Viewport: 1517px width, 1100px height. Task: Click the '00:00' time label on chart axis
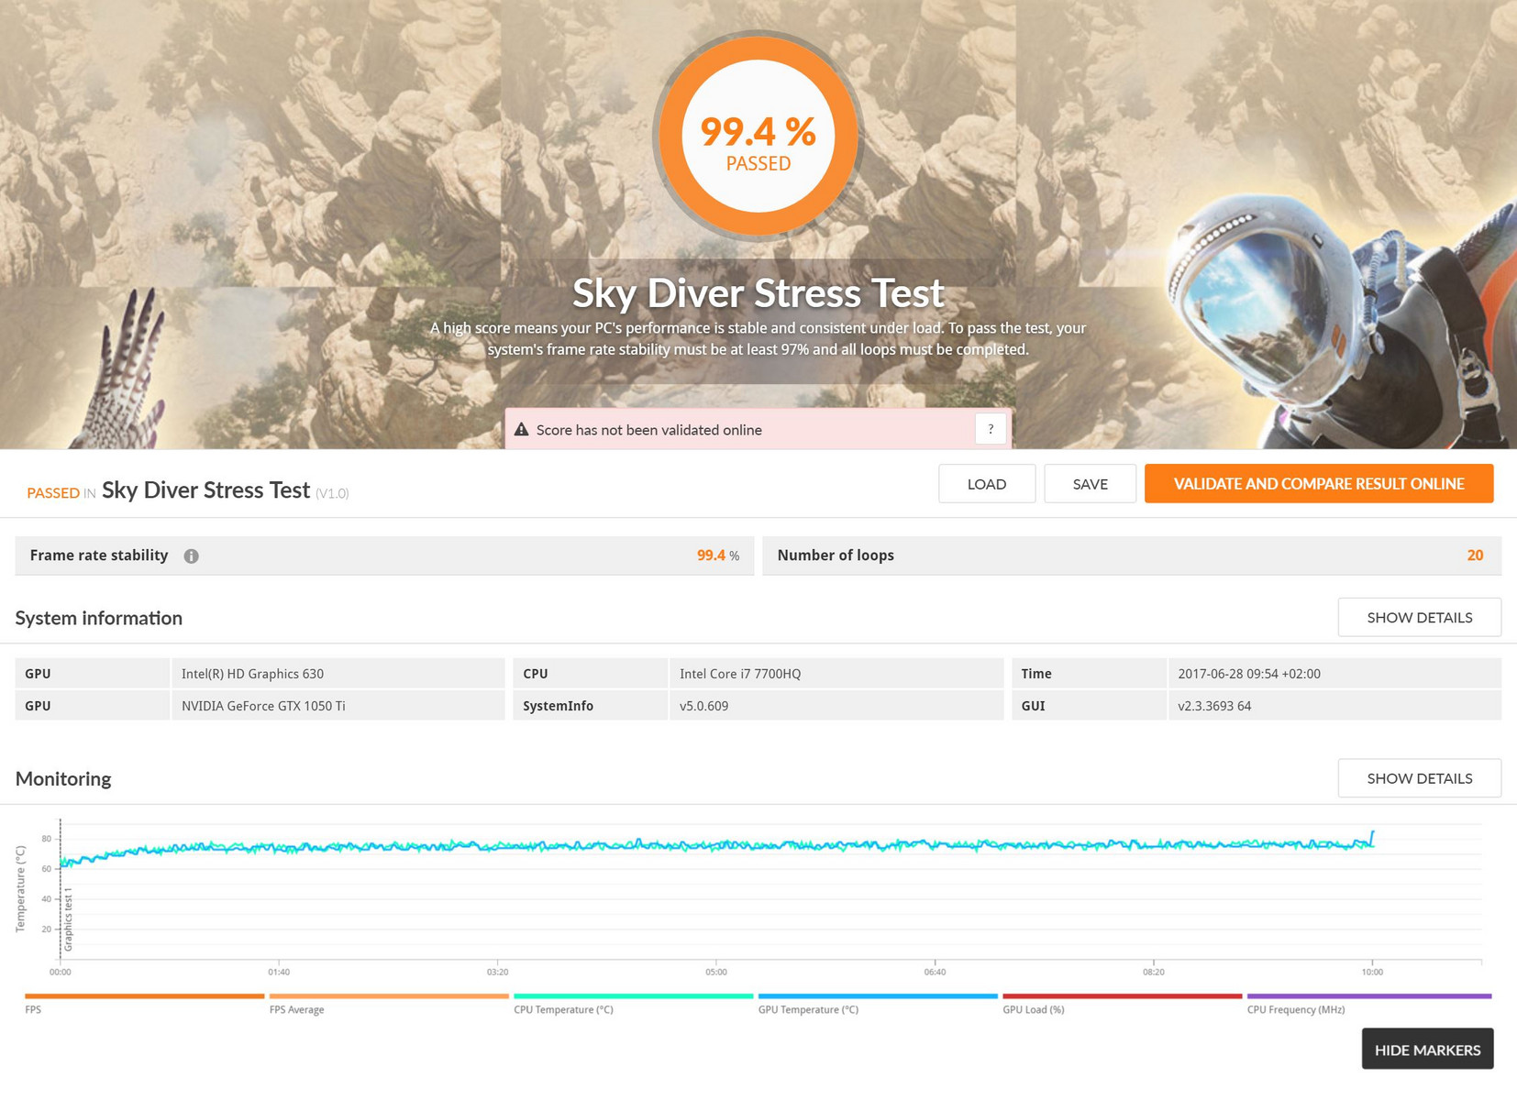tap(61, 972)
